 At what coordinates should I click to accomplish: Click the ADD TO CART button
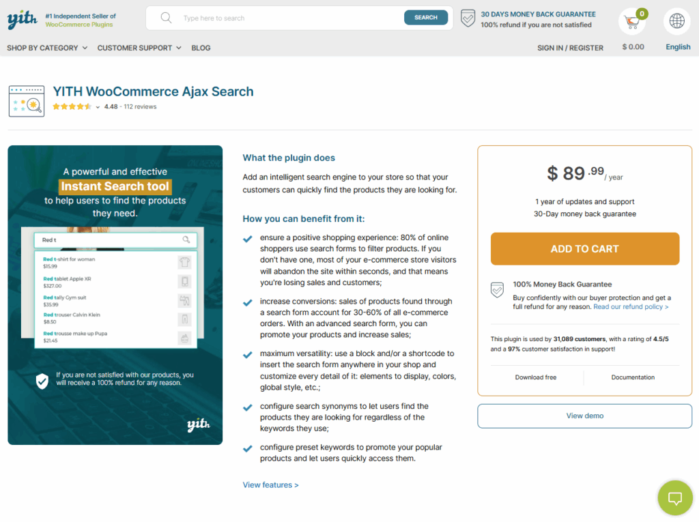(584, 249)
